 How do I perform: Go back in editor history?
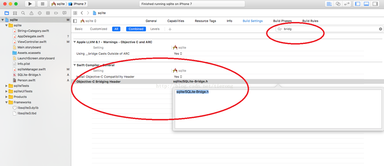click(82, 13)
